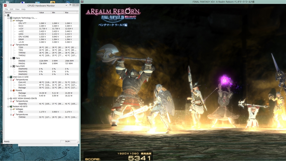
Task: Click the Powers flame icon
Action: click(x=14, y=90)
